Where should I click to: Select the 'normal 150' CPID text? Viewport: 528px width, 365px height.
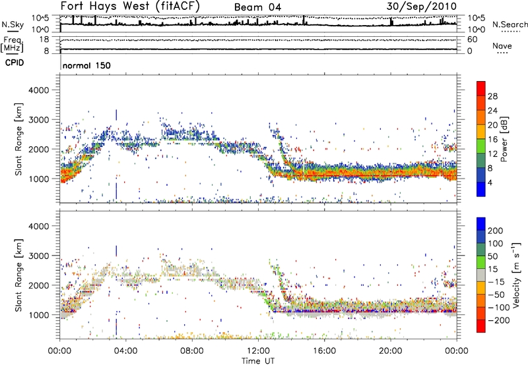[86, 65]
